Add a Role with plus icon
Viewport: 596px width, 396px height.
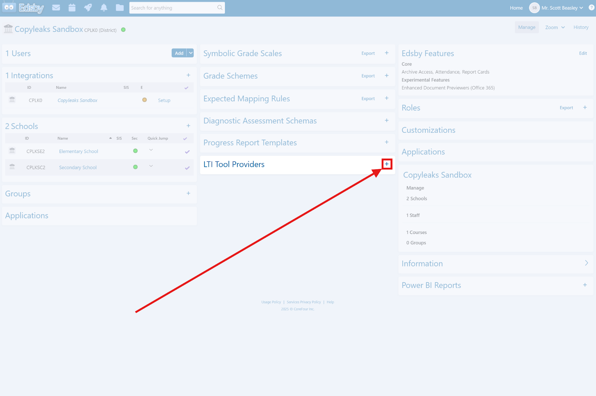pos(585,107)
